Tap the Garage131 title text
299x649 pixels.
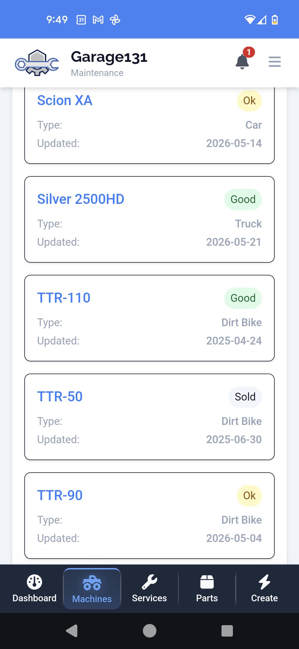pos(109,57)
